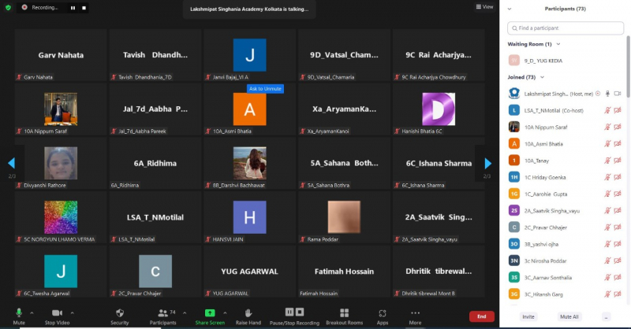Open the View layout menu
The height and width of the screenshot is (329, 631).
point(485,7)
